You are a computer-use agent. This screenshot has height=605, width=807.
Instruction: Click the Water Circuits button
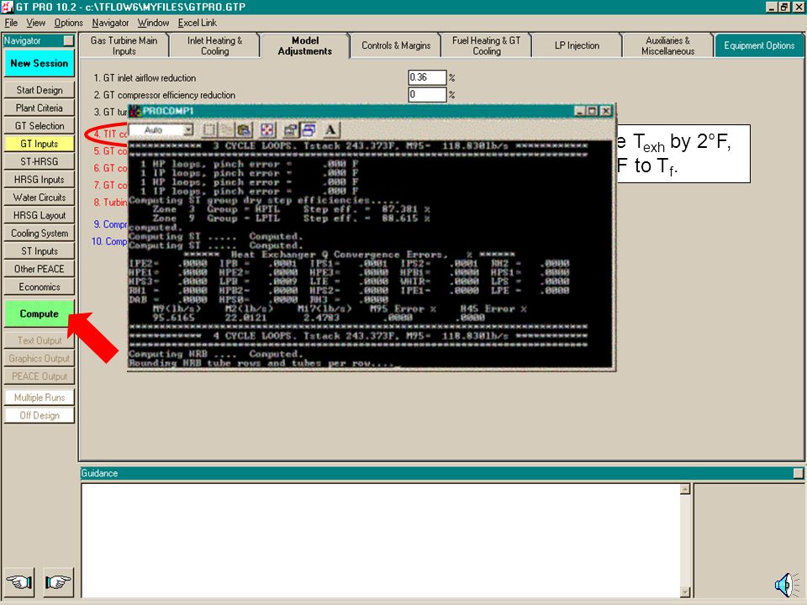tap(40, 197)
